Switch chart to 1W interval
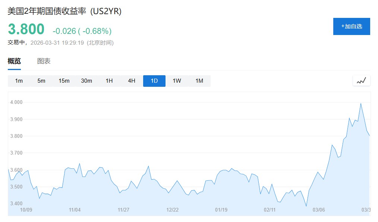 (177, 81)
